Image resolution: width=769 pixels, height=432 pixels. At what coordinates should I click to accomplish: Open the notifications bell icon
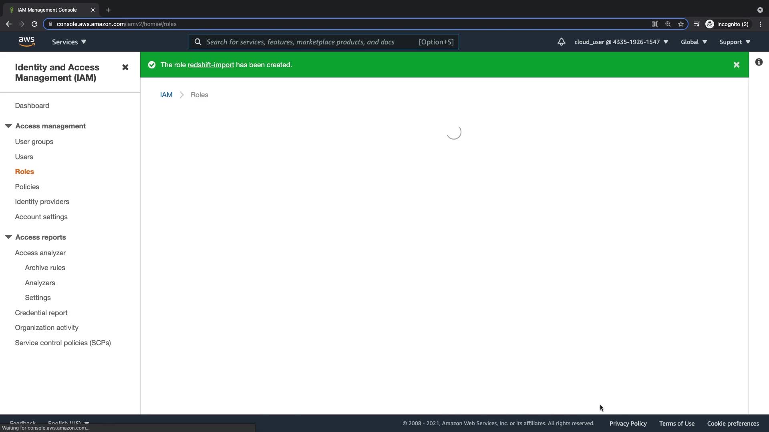point(561,42)
